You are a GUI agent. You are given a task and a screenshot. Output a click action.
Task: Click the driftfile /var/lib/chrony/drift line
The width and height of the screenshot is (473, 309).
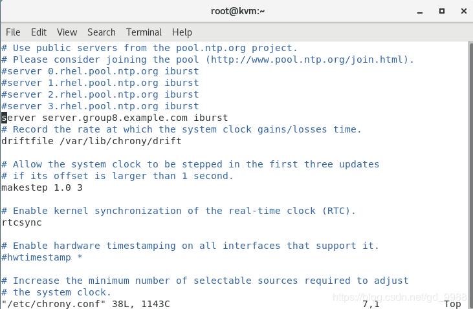tap(91, 141)
